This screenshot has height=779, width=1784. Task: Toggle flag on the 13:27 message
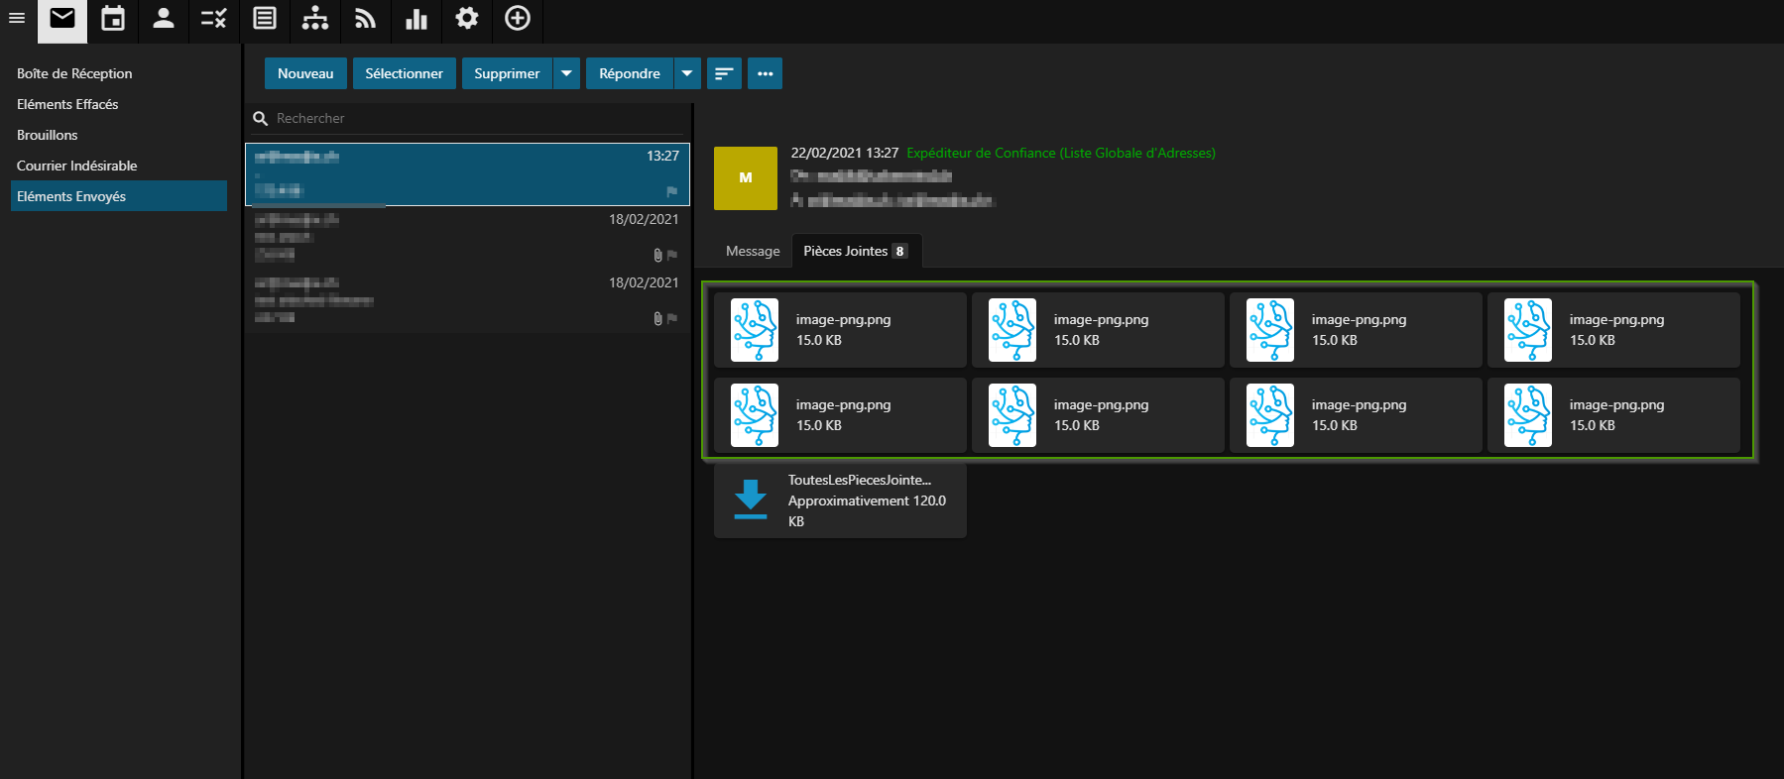click(671, 191)
